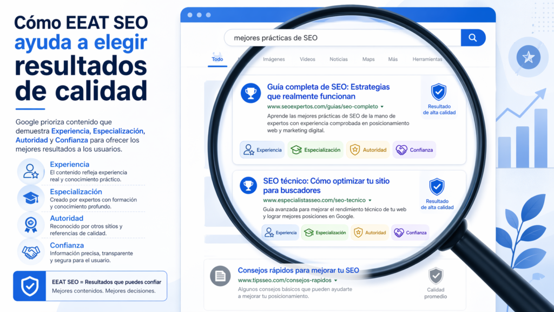Toggle the Experiencia chip on the first result

[262, 149]
